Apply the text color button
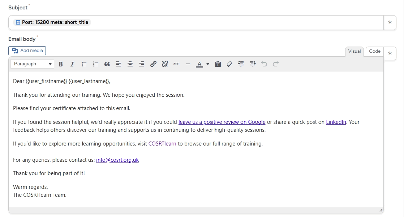The height and width of the screenshot is (217, 404). point(199,64)
